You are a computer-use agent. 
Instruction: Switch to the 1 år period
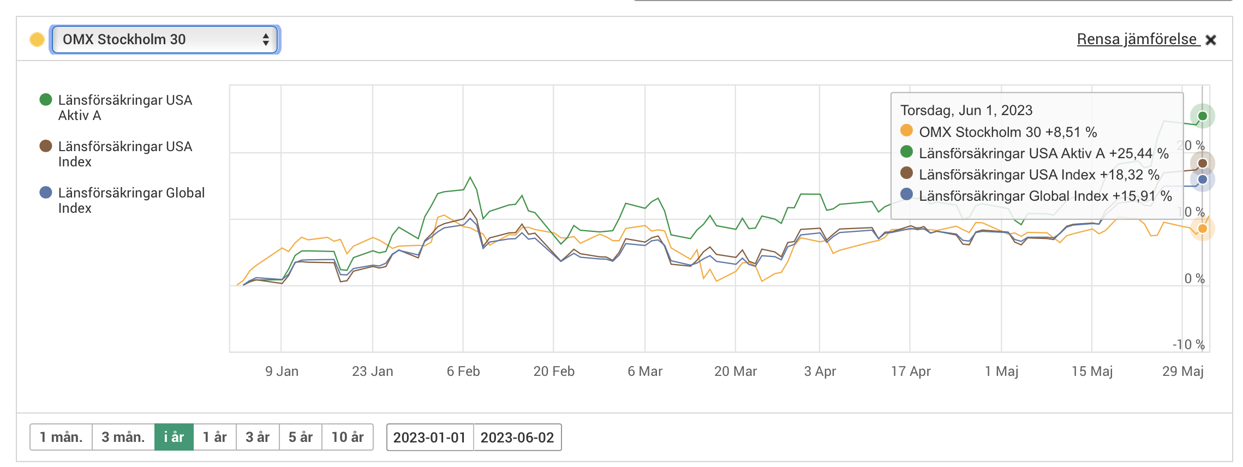point(215,437)
